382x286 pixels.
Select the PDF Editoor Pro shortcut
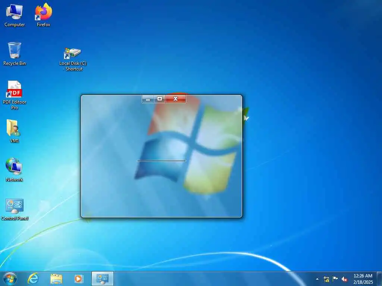tap(15, 95)
